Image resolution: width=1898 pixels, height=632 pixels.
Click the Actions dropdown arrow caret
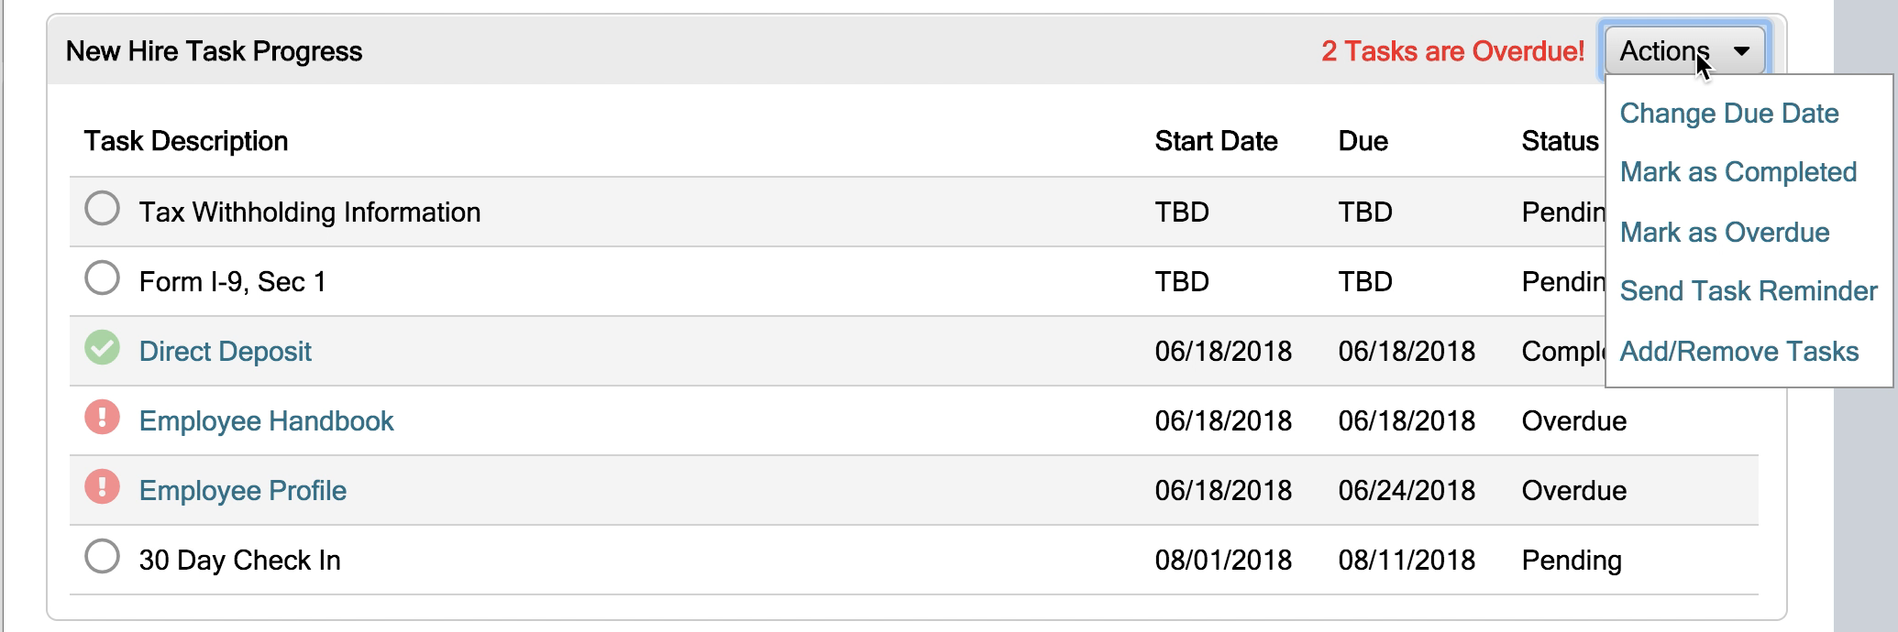[x=1741, y=51]
